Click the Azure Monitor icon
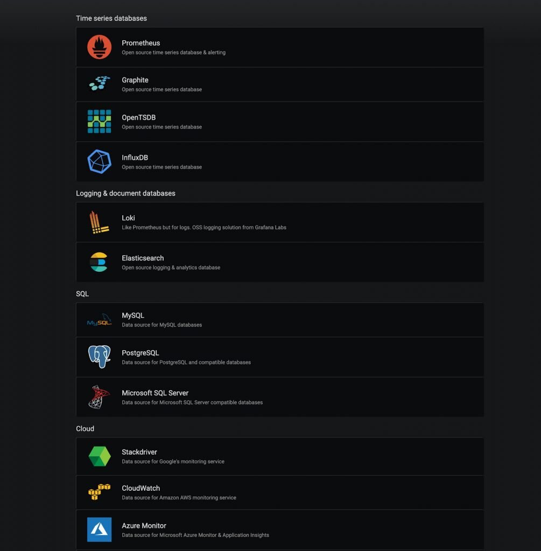This screenshot has height=551, width=541. click(99, 529)
